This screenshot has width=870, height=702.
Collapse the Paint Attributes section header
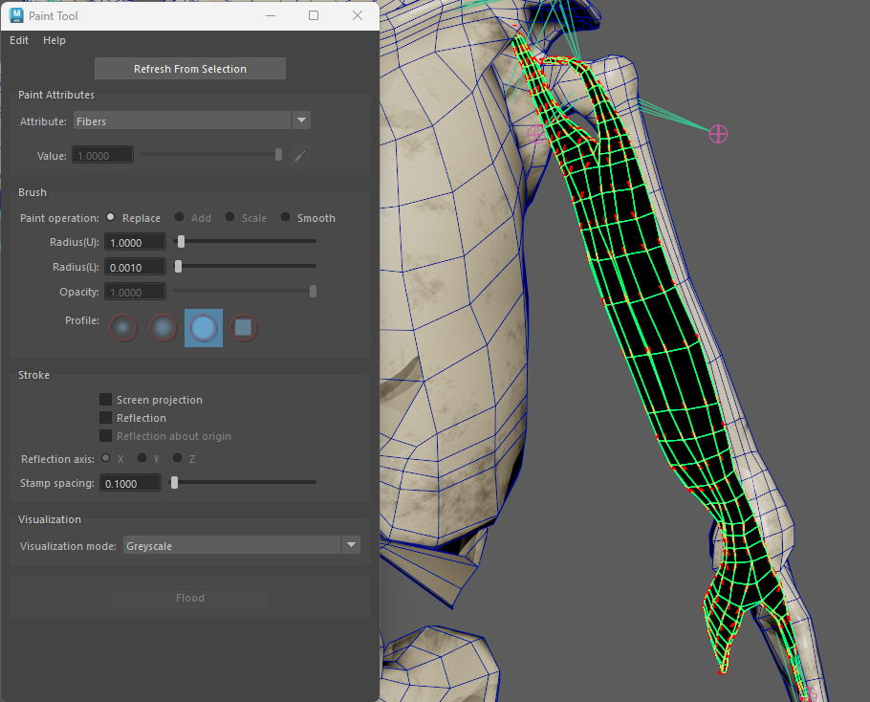point(56,95)
